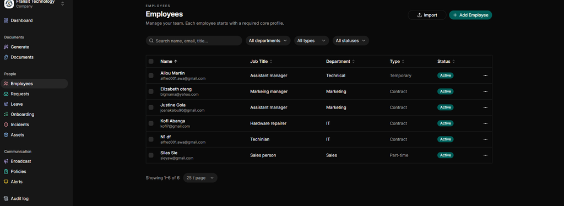Screen dimensions: 564x206
Task: Sort by Status column
Action: (446, 62)
